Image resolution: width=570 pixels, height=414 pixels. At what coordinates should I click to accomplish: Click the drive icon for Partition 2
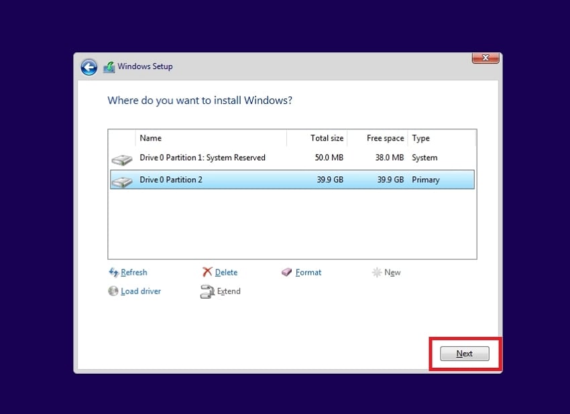[x=122, y=182]
